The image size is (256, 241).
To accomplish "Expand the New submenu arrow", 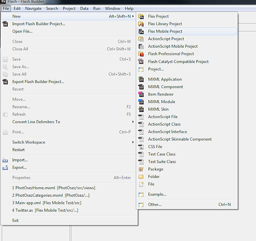I will (x=133, y=17).
